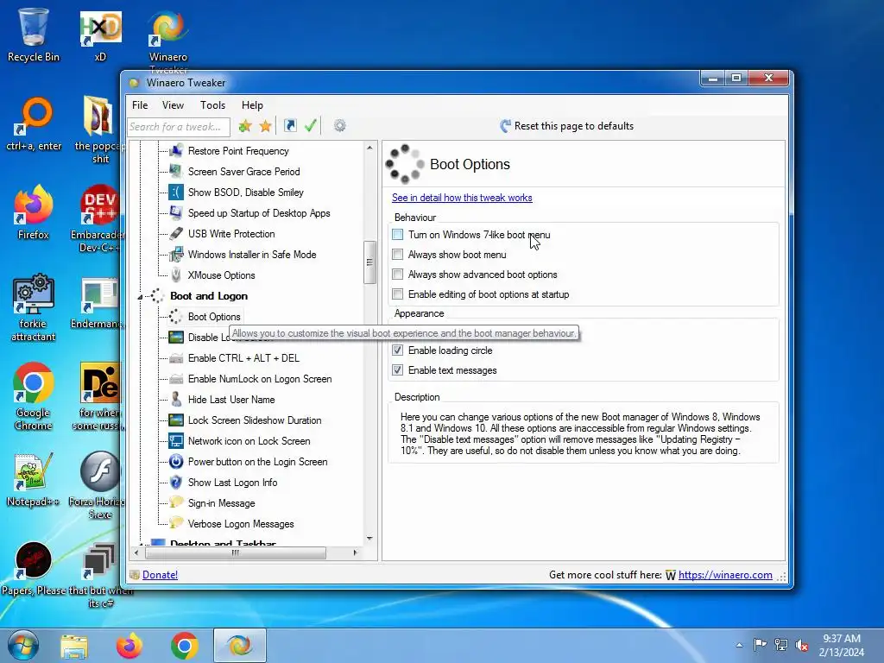Click the Lock Screen Slideshow Duration icon
Image resolution: width=884 pixels, height=663 pixels.
point(176,420)
